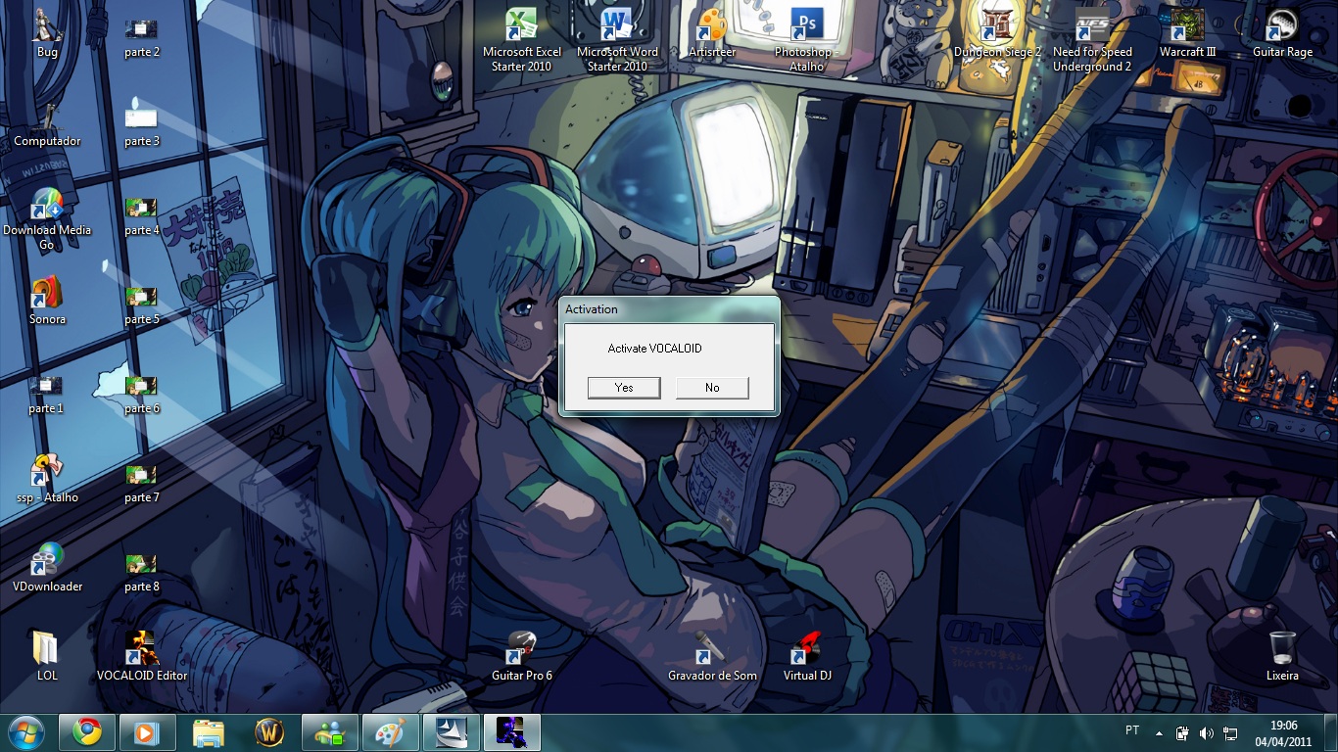This screenshot has width=1338, height=752.
Task: Select Microsoft Excel Starter 2010 shortcut
Action: pos(522,40)
